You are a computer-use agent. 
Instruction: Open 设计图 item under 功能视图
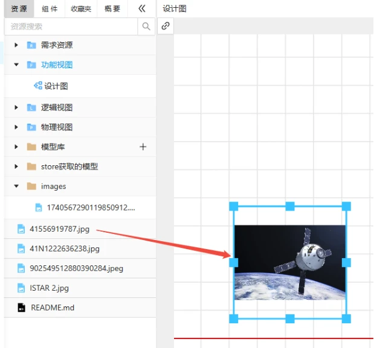coord(56,86)
